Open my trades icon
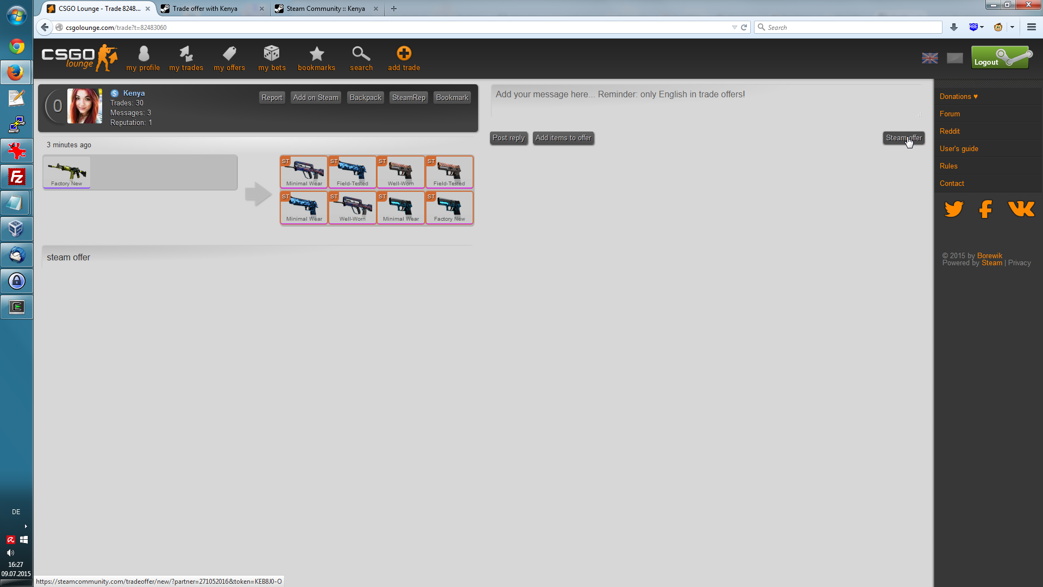The width and height of the screenshot is (1043, 587). click(186, 54)
